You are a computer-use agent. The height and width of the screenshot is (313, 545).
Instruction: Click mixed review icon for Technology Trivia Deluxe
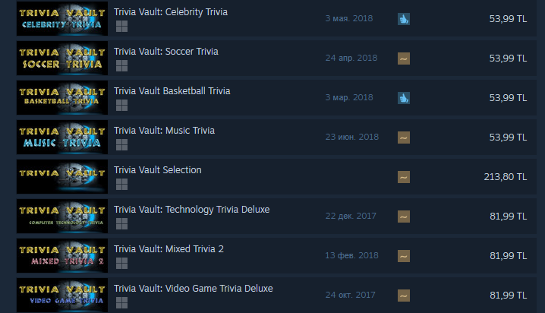(x=404, y=217)
